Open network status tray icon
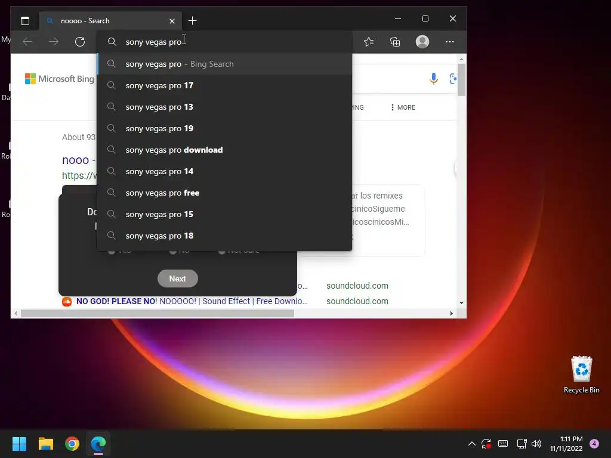The image size is (611, 458). [x=521, y=444]
